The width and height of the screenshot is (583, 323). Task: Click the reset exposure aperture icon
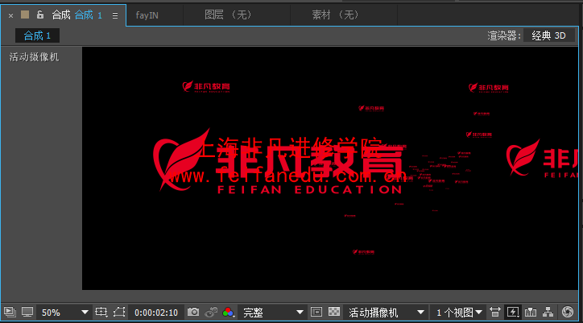pos(568,312)
